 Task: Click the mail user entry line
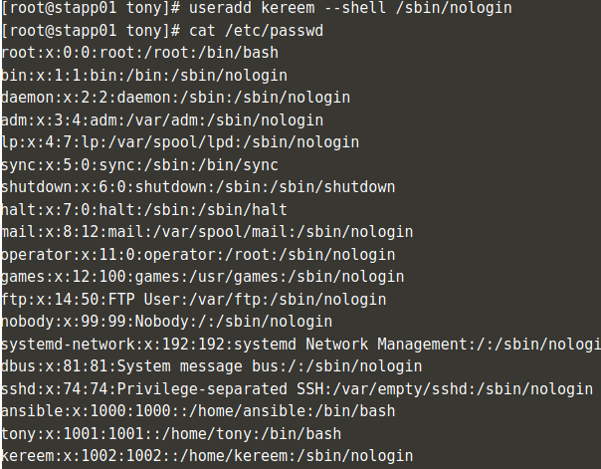206,232
